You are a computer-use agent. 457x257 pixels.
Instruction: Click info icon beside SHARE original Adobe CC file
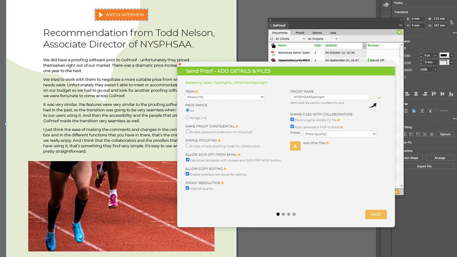click(x=339, y=120)
